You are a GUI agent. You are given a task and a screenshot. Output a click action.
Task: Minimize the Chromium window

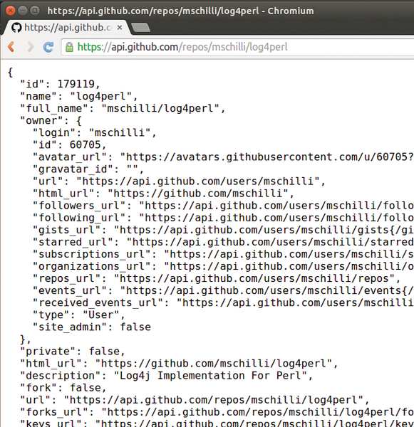[x=23, y=11]
